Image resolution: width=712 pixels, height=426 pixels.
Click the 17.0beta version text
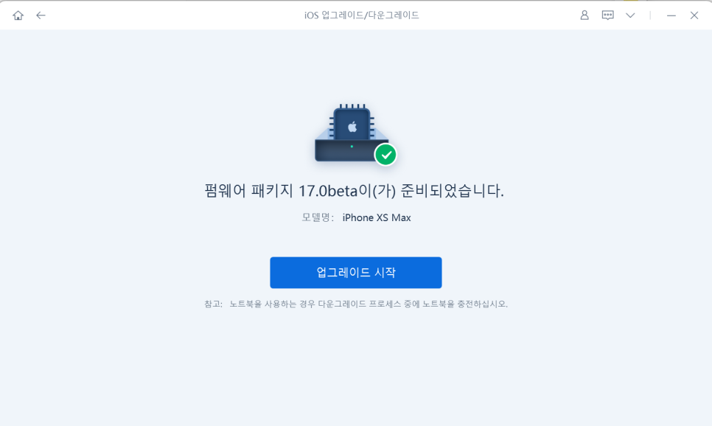pyautogui.click(x=328, y=191)
